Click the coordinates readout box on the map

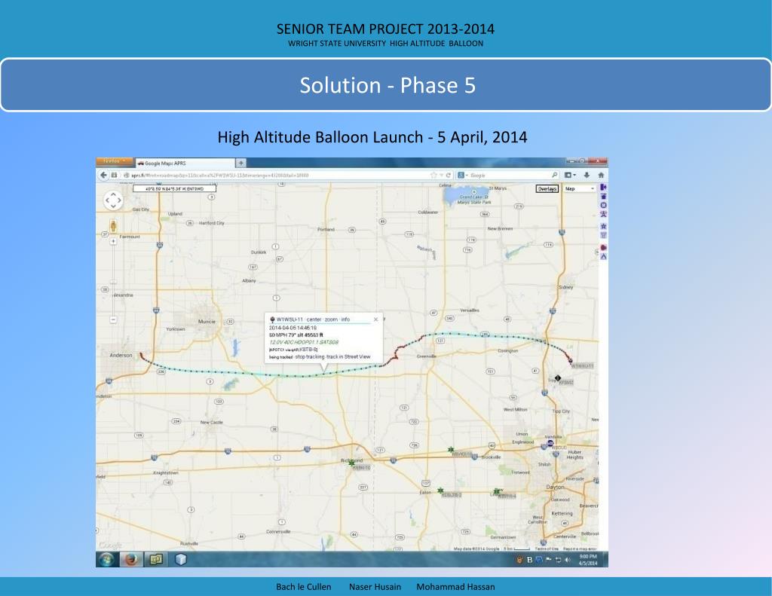[x=174, y=188]
